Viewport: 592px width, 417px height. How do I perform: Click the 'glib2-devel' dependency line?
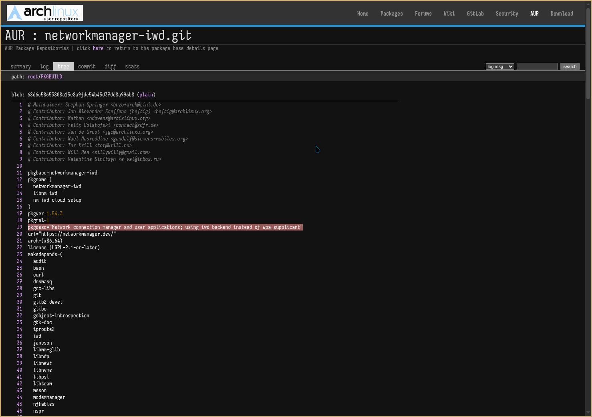coord(48,302)
